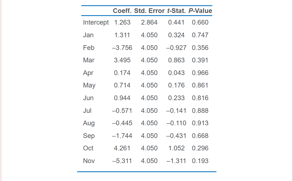The height and width of the screenshot is (181, 293).
Task: Click the Oct coefficient 4.261
Action: coord(122,148)
